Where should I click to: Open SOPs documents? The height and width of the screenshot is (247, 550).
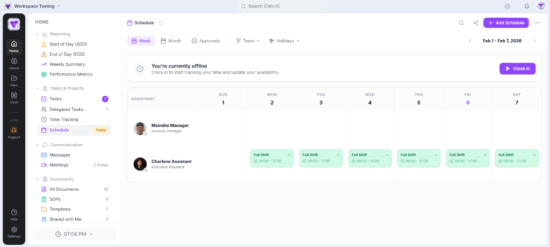click(74, 199)
